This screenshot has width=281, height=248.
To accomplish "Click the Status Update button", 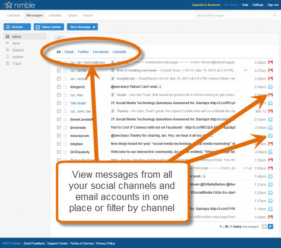I will tap(49, 27).
